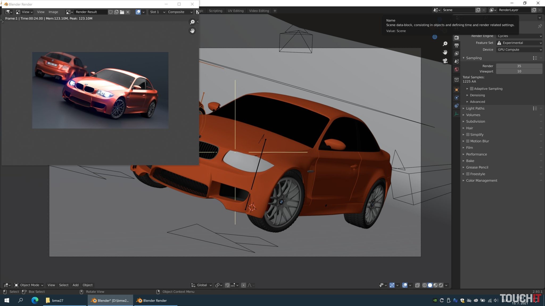Enable the Adaptive Sampling checkbox
This screenshot has width=545, height=306.
coord(472,89)
